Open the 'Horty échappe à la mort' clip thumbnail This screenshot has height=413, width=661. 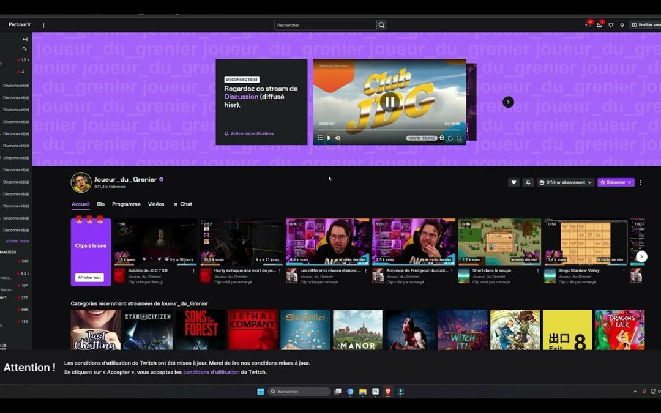[x=242, y=242]
